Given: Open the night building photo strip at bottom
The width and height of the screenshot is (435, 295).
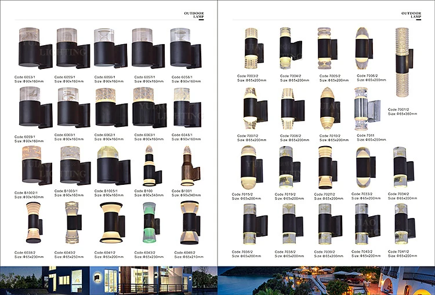Looking at the screenshot, I should tap(109, 281).
